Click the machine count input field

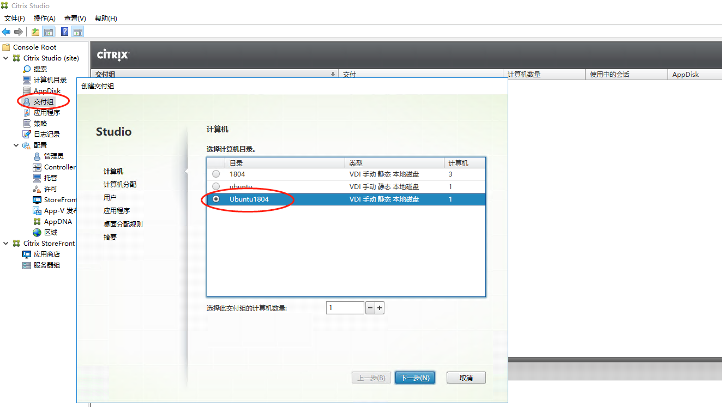pos(345,308)
